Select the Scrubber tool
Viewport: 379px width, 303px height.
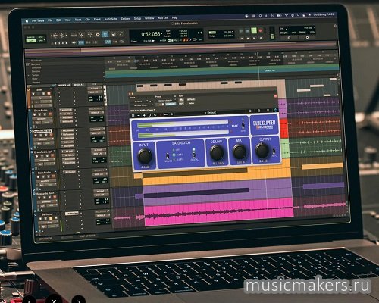[x=114, y=34]
